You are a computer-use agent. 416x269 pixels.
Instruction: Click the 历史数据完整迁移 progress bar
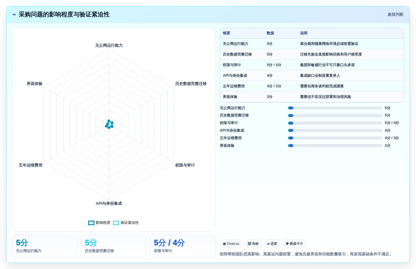(x=335, y=116)
